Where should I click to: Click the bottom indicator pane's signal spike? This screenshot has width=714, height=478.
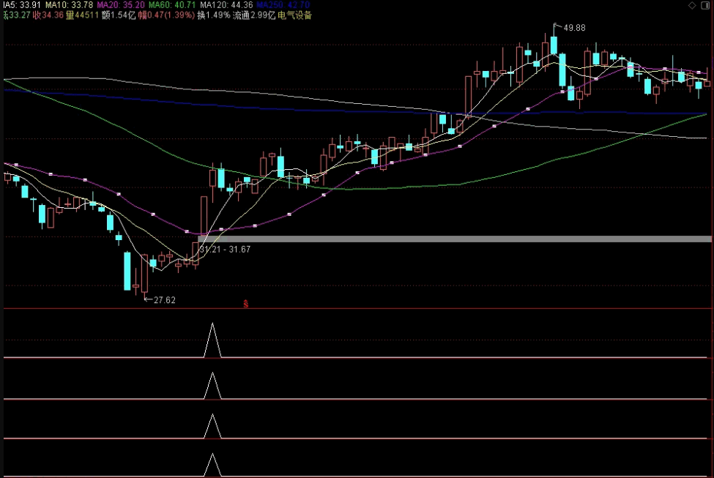[212, 466]
